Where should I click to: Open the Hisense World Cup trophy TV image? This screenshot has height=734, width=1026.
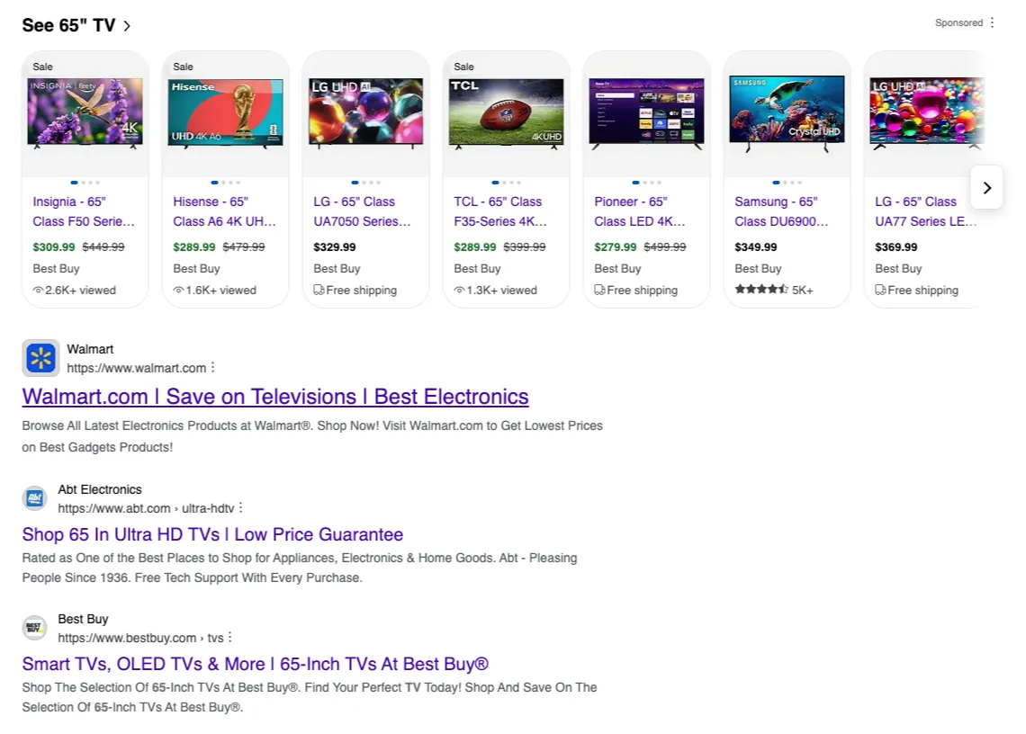click(225, 113)
